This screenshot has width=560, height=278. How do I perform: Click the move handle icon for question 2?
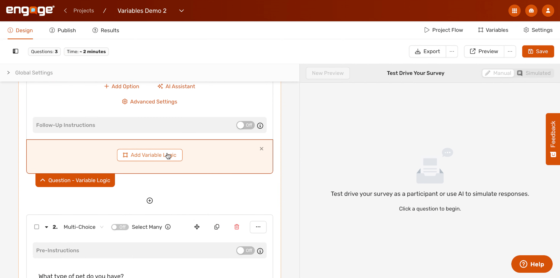pyautogui.click(x=197, y=227)
